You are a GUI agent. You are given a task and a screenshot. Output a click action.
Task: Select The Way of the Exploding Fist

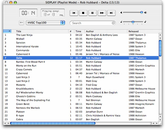click(81, 100)
